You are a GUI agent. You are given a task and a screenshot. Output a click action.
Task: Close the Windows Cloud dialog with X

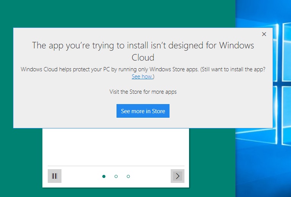264,34
